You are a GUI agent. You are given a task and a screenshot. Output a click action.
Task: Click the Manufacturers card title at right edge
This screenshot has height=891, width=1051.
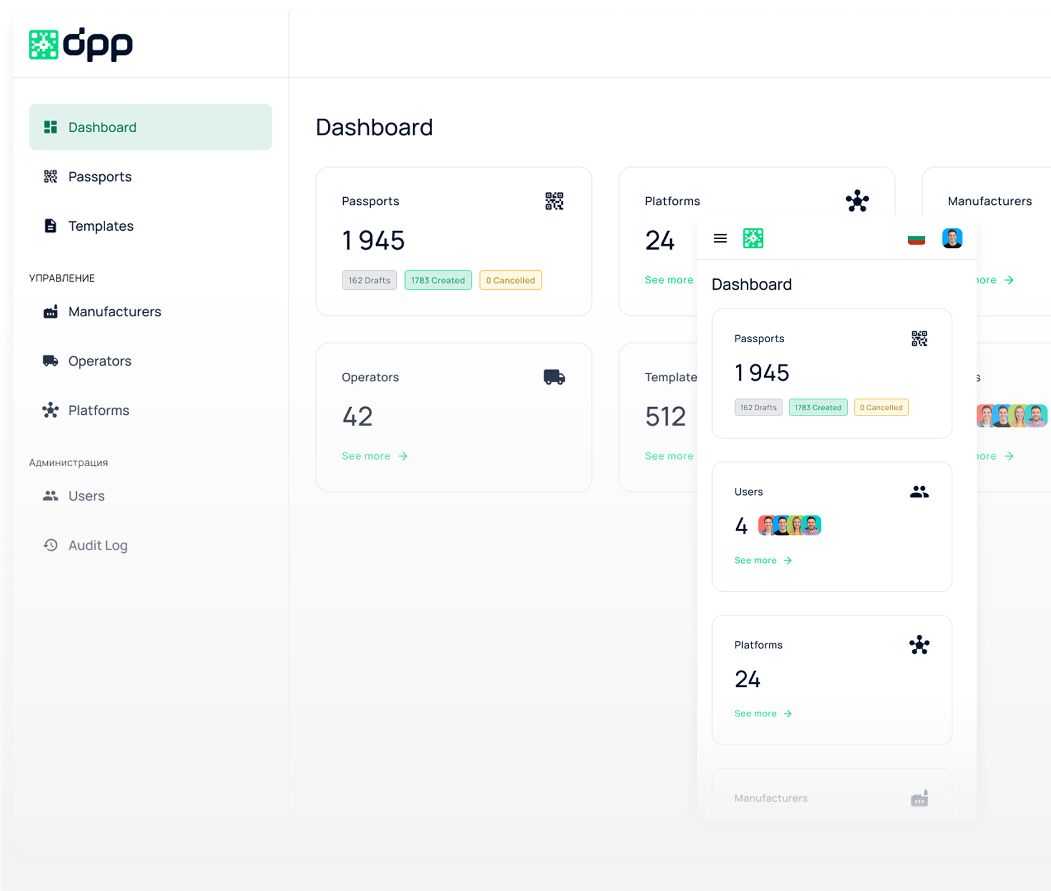(990, 201)
